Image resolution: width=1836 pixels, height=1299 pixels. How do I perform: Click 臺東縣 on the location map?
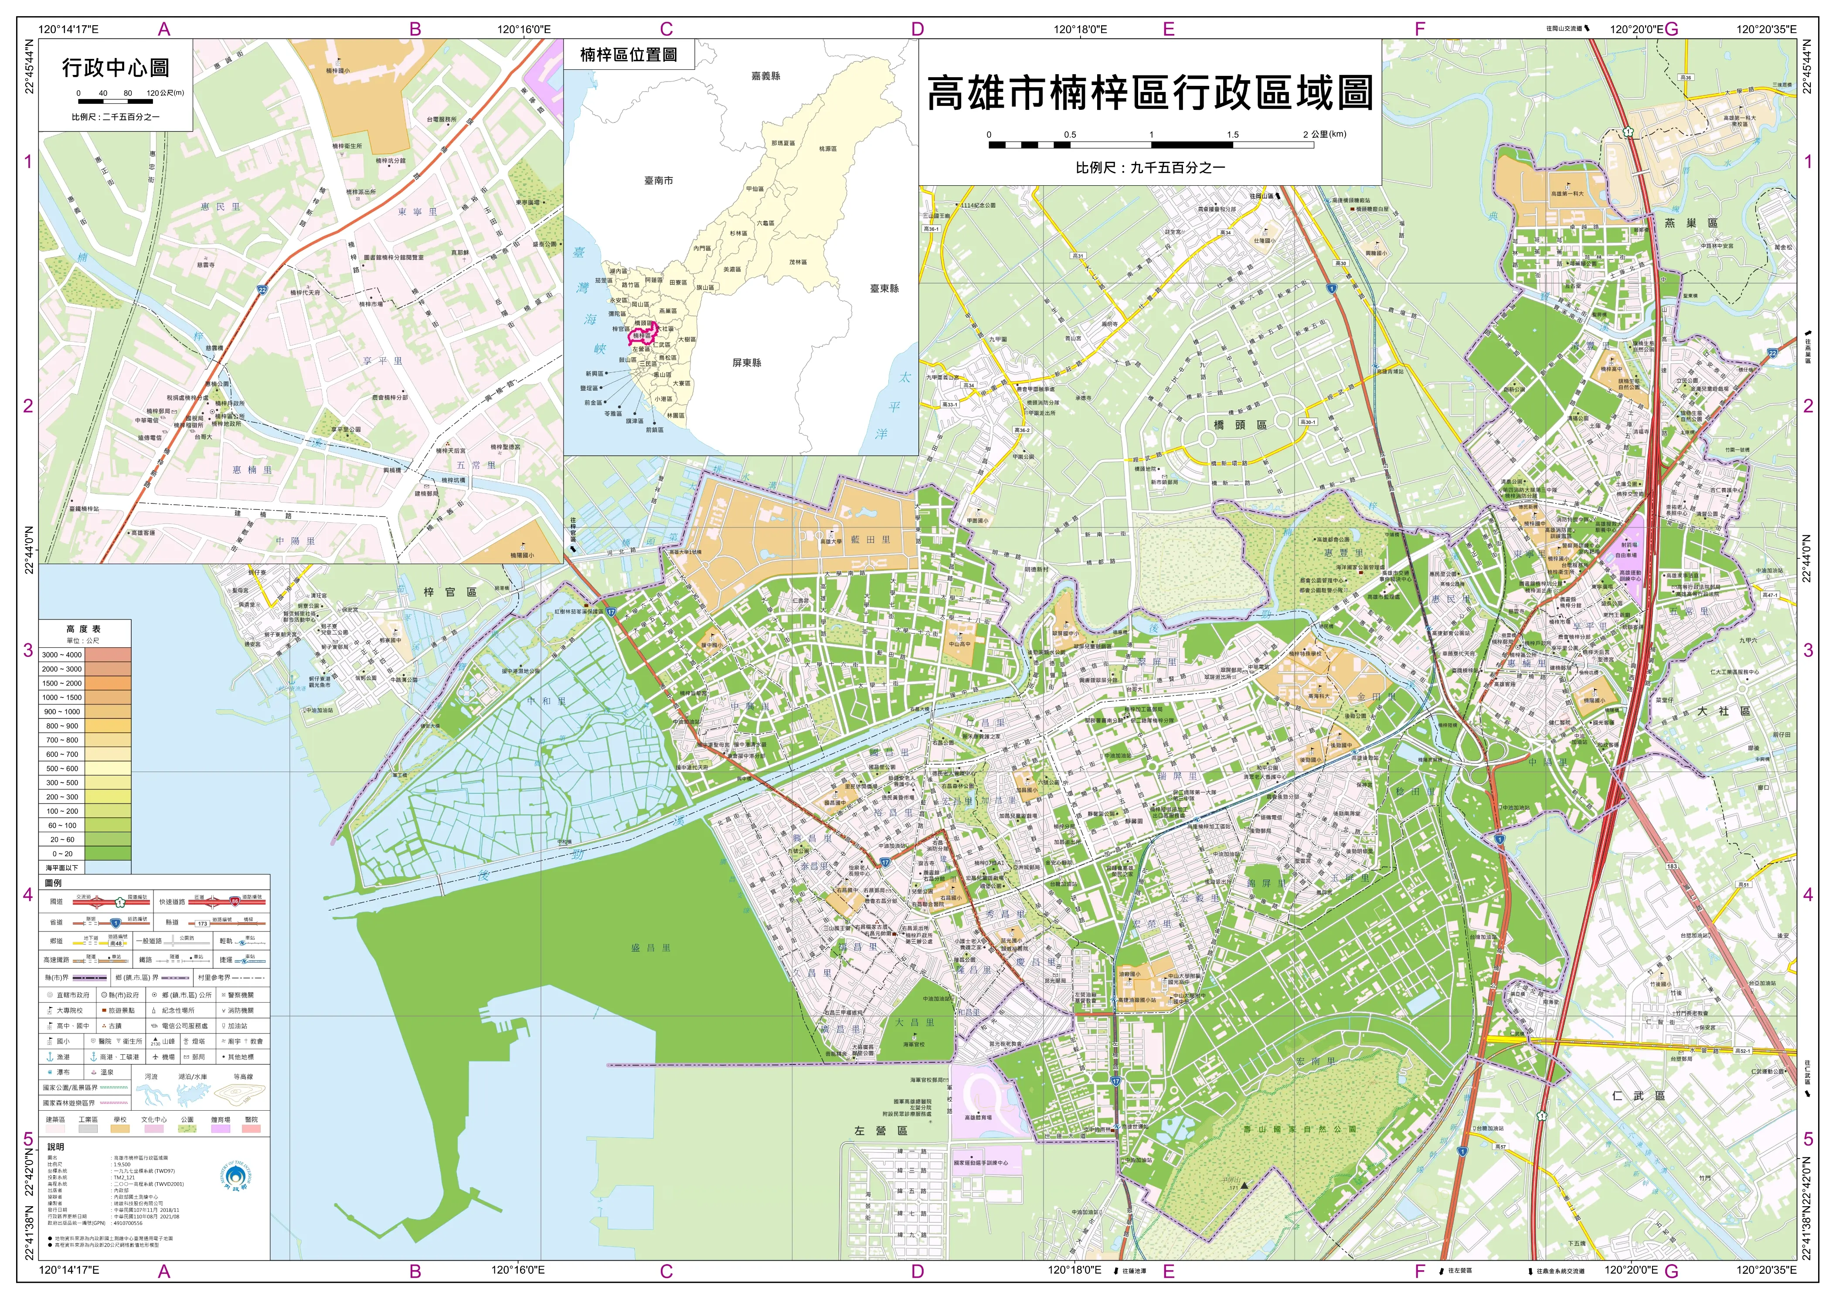[x=884, y=288]
